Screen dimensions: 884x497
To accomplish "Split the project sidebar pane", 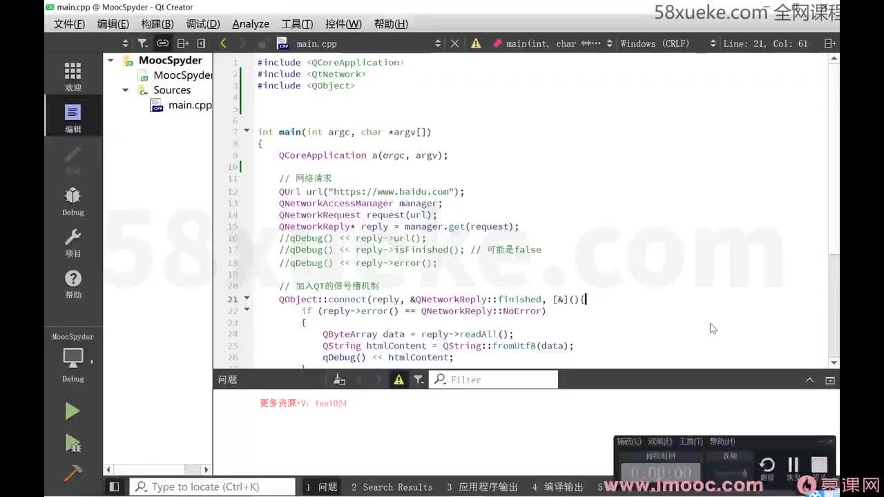I will point(183,43).
